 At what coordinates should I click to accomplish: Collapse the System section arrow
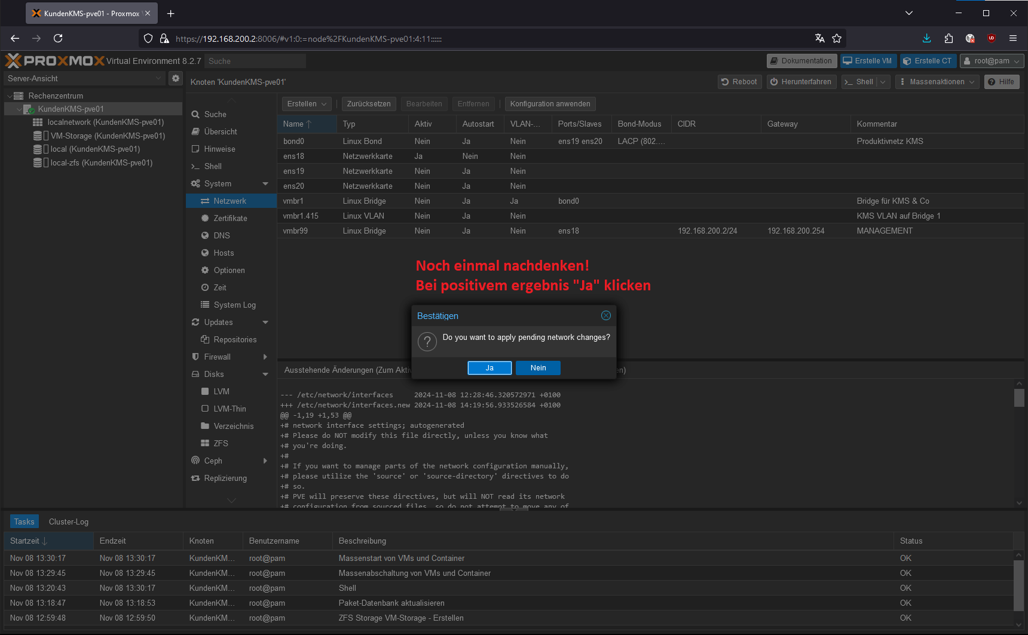click(x=265, y=184)
